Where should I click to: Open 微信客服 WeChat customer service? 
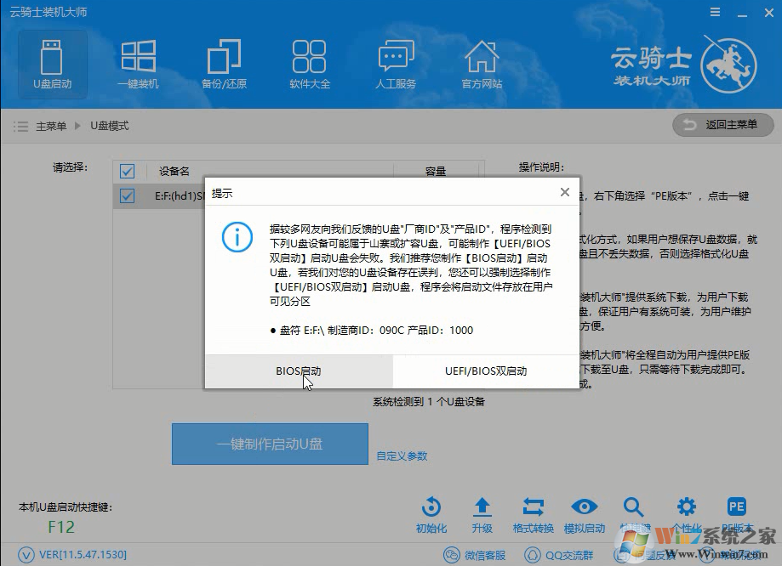point(473,554)
